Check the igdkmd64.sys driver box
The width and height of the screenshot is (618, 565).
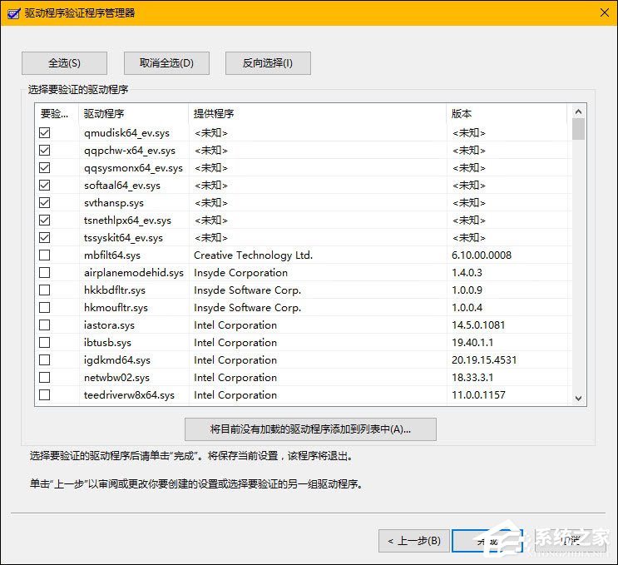point(45,360)
